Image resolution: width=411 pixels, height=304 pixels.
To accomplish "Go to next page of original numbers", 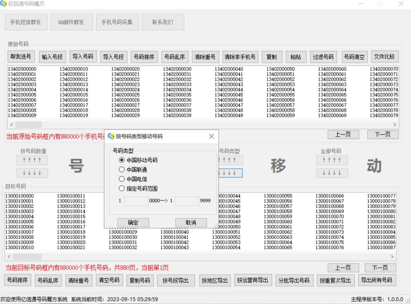I will click(x=383, y=135).
